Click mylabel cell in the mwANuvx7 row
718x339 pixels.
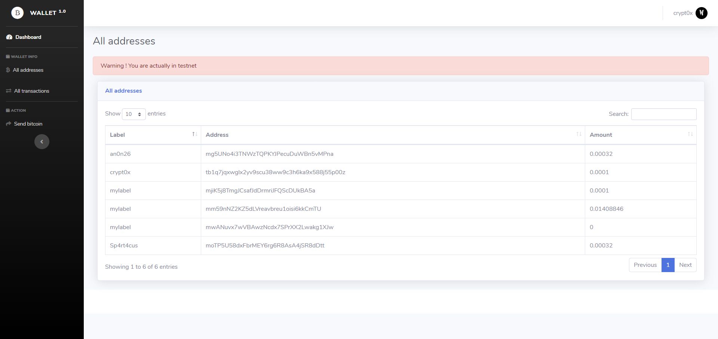pyautogui.click(x=153, y=227)
